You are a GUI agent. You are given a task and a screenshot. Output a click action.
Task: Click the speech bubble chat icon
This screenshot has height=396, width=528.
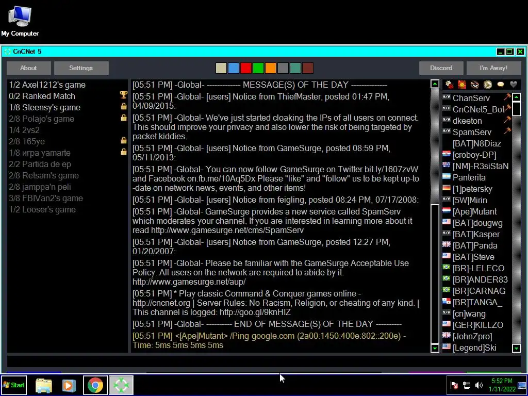coord(500,84)
